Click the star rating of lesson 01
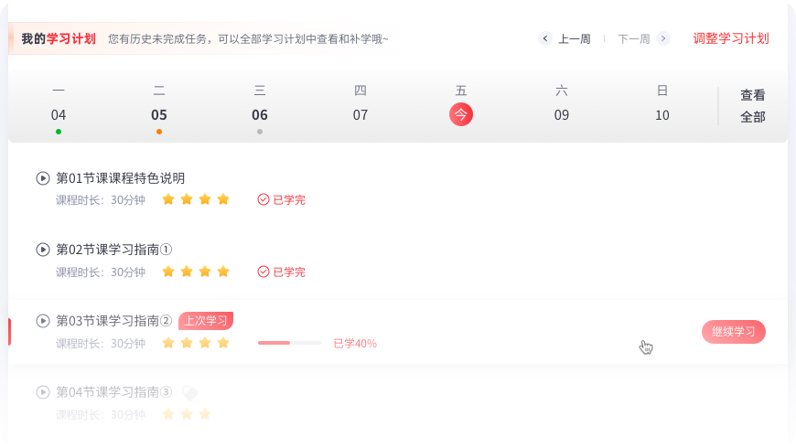The width and height of the screenshot is (796, 448). tap(196, 199)
